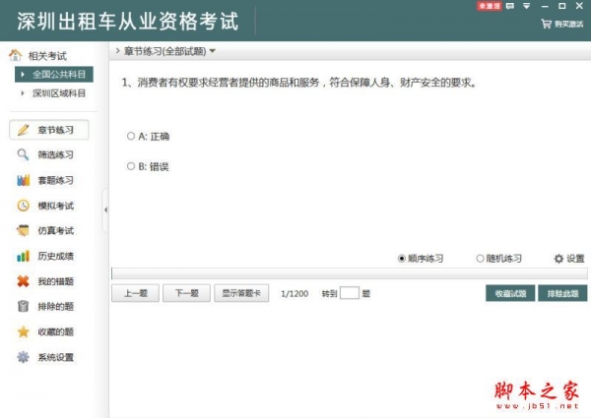Viewport: 591px width, 418px height.
Task: Open the title bar dropdown menu arrow
Action: (x=527, y=6)
